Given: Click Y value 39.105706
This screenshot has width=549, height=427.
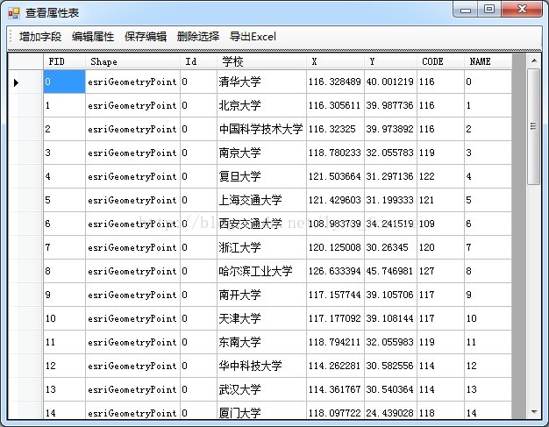Looking at the screenshot, I should point(390,295).
